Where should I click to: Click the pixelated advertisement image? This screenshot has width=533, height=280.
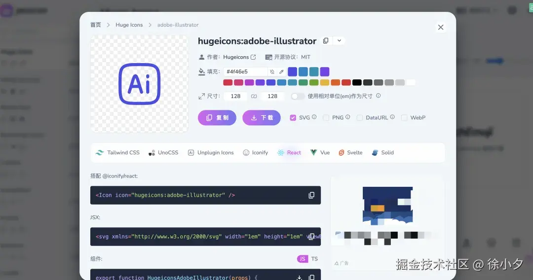coord(387,206)
